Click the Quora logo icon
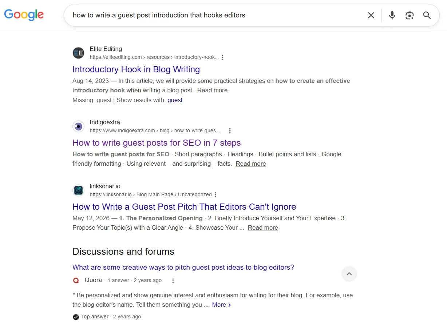447x322 pixels. click(76, 281)
